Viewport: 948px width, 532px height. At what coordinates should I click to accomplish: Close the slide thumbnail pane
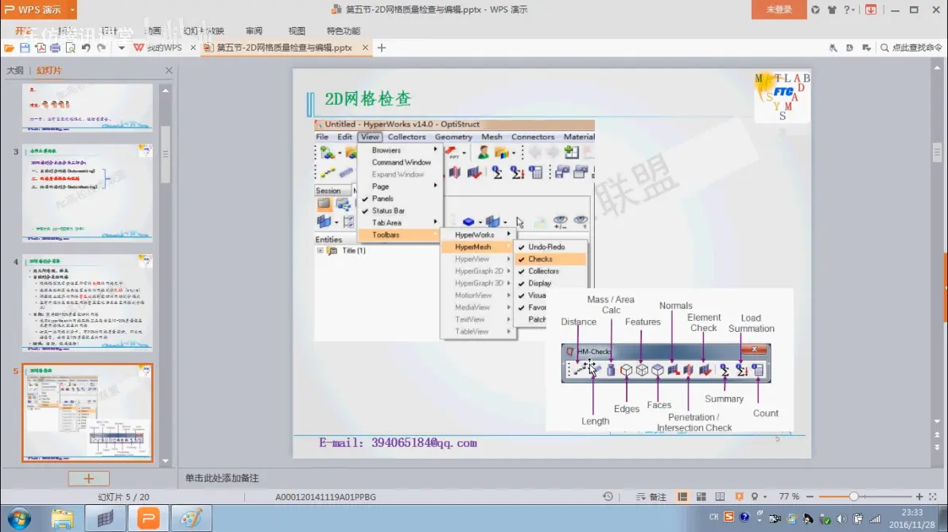169,71
